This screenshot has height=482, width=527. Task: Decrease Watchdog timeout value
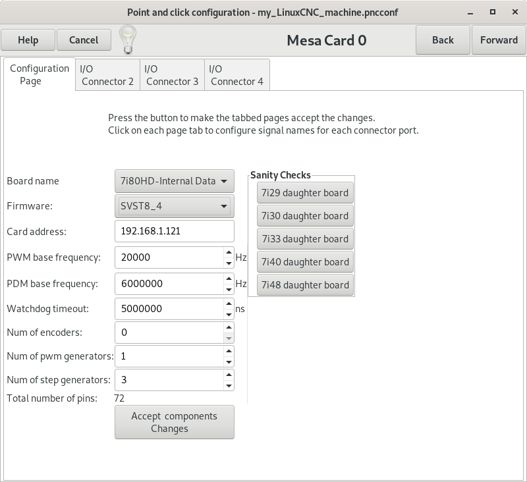tap(229, 314)
